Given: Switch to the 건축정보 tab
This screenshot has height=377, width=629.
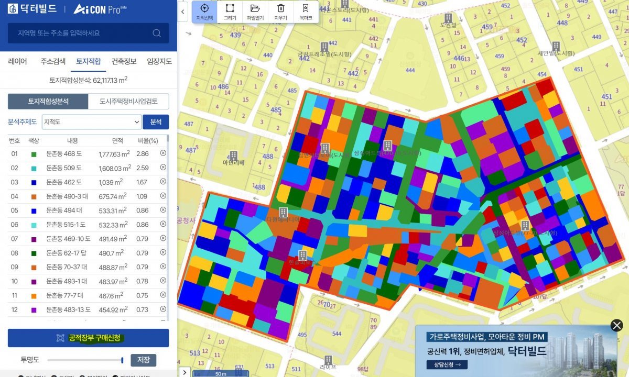Looking at the screenshot, I should (x=124, y=61).
